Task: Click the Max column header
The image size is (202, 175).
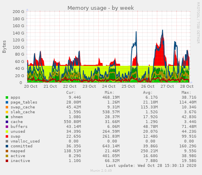Action: (186, 93)
